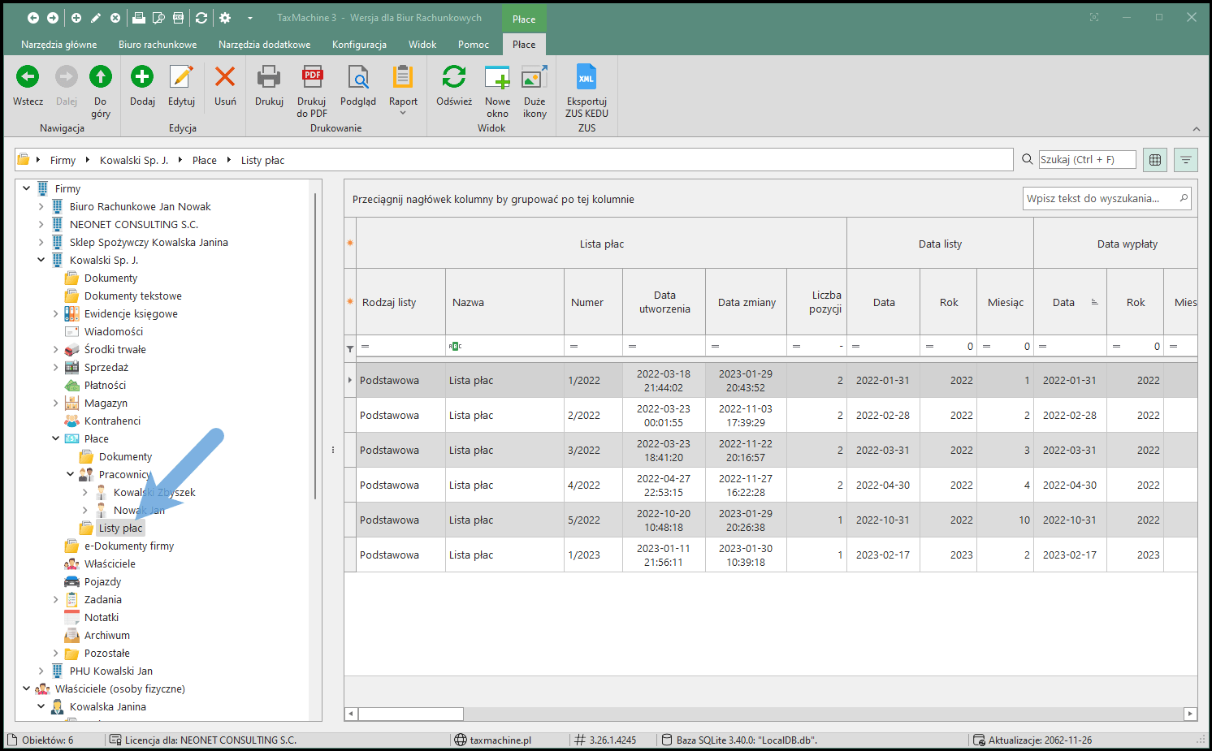
Task: Click the horizontal scrollbar thumb of the table
Action: pos(411,714)
